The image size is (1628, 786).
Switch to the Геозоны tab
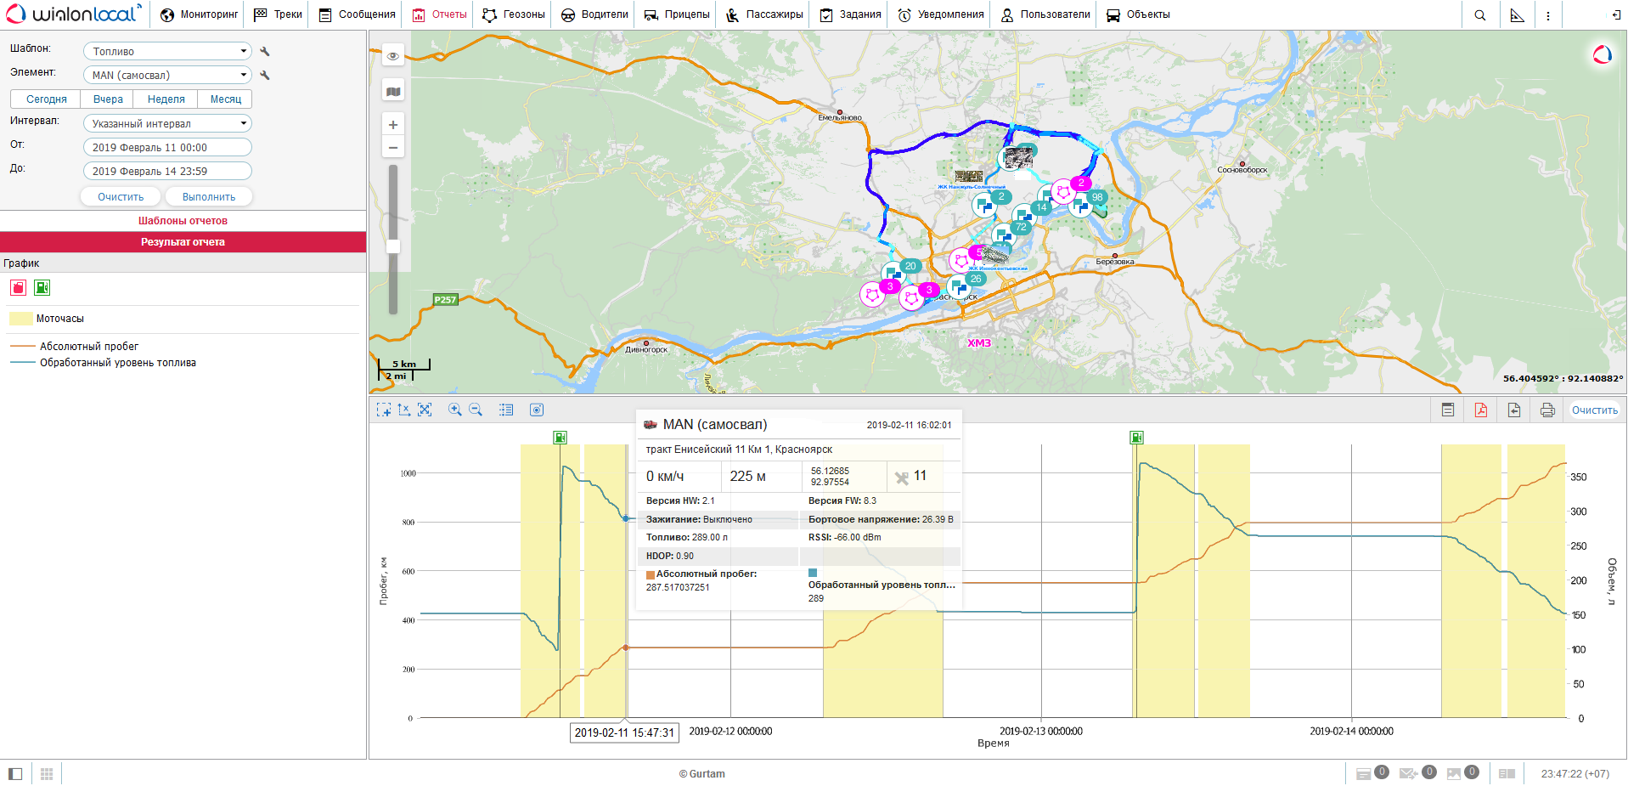pyautogui.click(x=514, y=14)
